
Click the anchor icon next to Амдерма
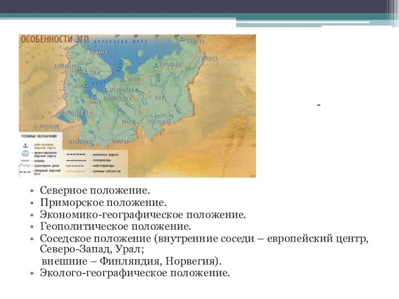coord(182,39)
